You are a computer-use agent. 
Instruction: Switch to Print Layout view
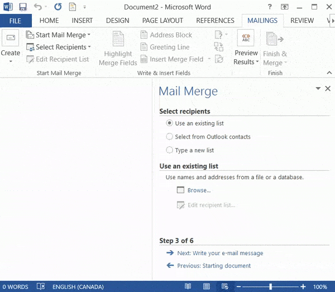207,286
